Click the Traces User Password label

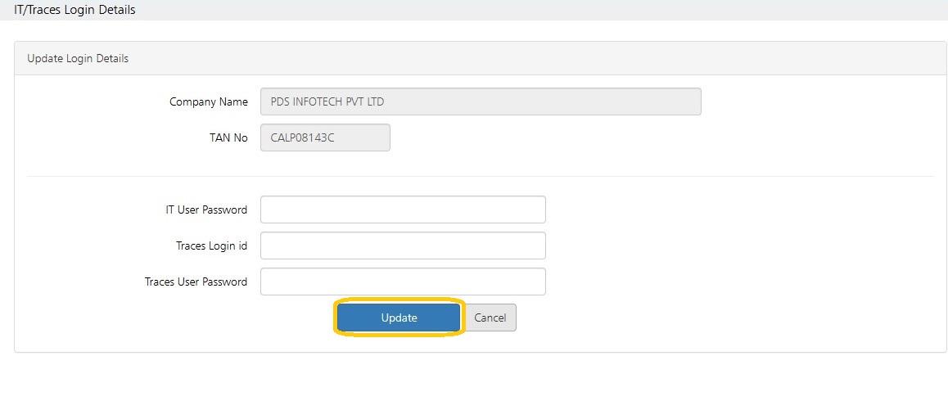click(x=196, y=282)
